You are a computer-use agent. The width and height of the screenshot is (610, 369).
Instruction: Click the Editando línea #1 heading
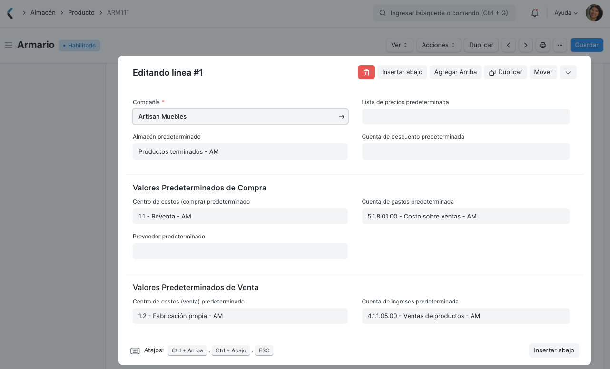click(168, 73)
